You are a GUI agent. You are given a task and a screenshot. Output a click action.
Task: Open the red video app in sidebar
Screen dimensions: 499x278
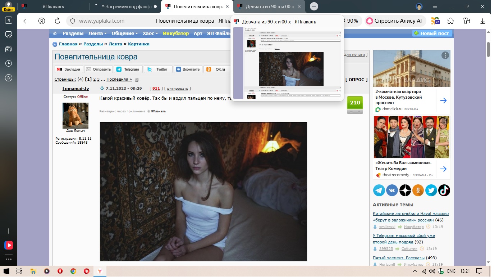[9, 245]
